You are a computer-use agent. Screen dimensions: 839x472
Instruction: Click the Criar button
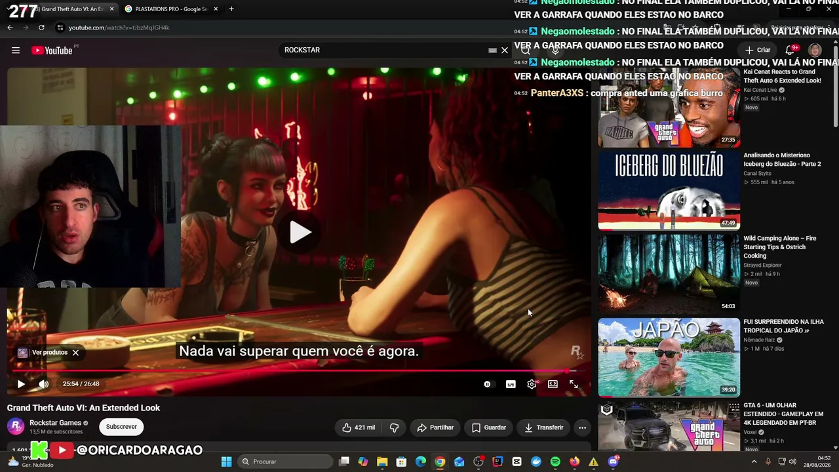pos(758,50)
